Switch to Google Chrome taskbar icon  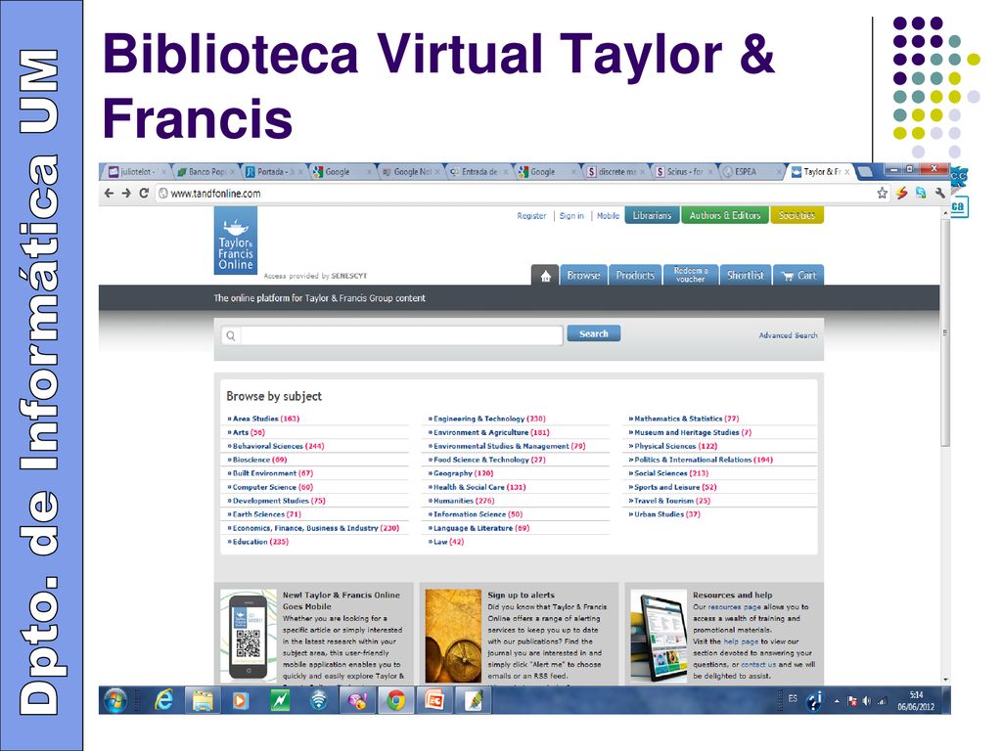pos(396,700)
